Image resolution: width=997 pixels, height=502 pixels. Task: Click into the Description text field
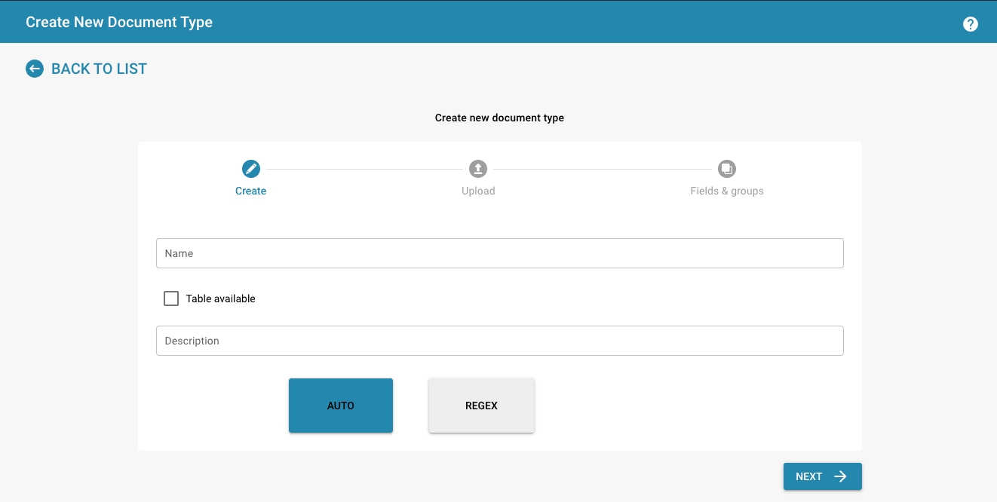499,341
